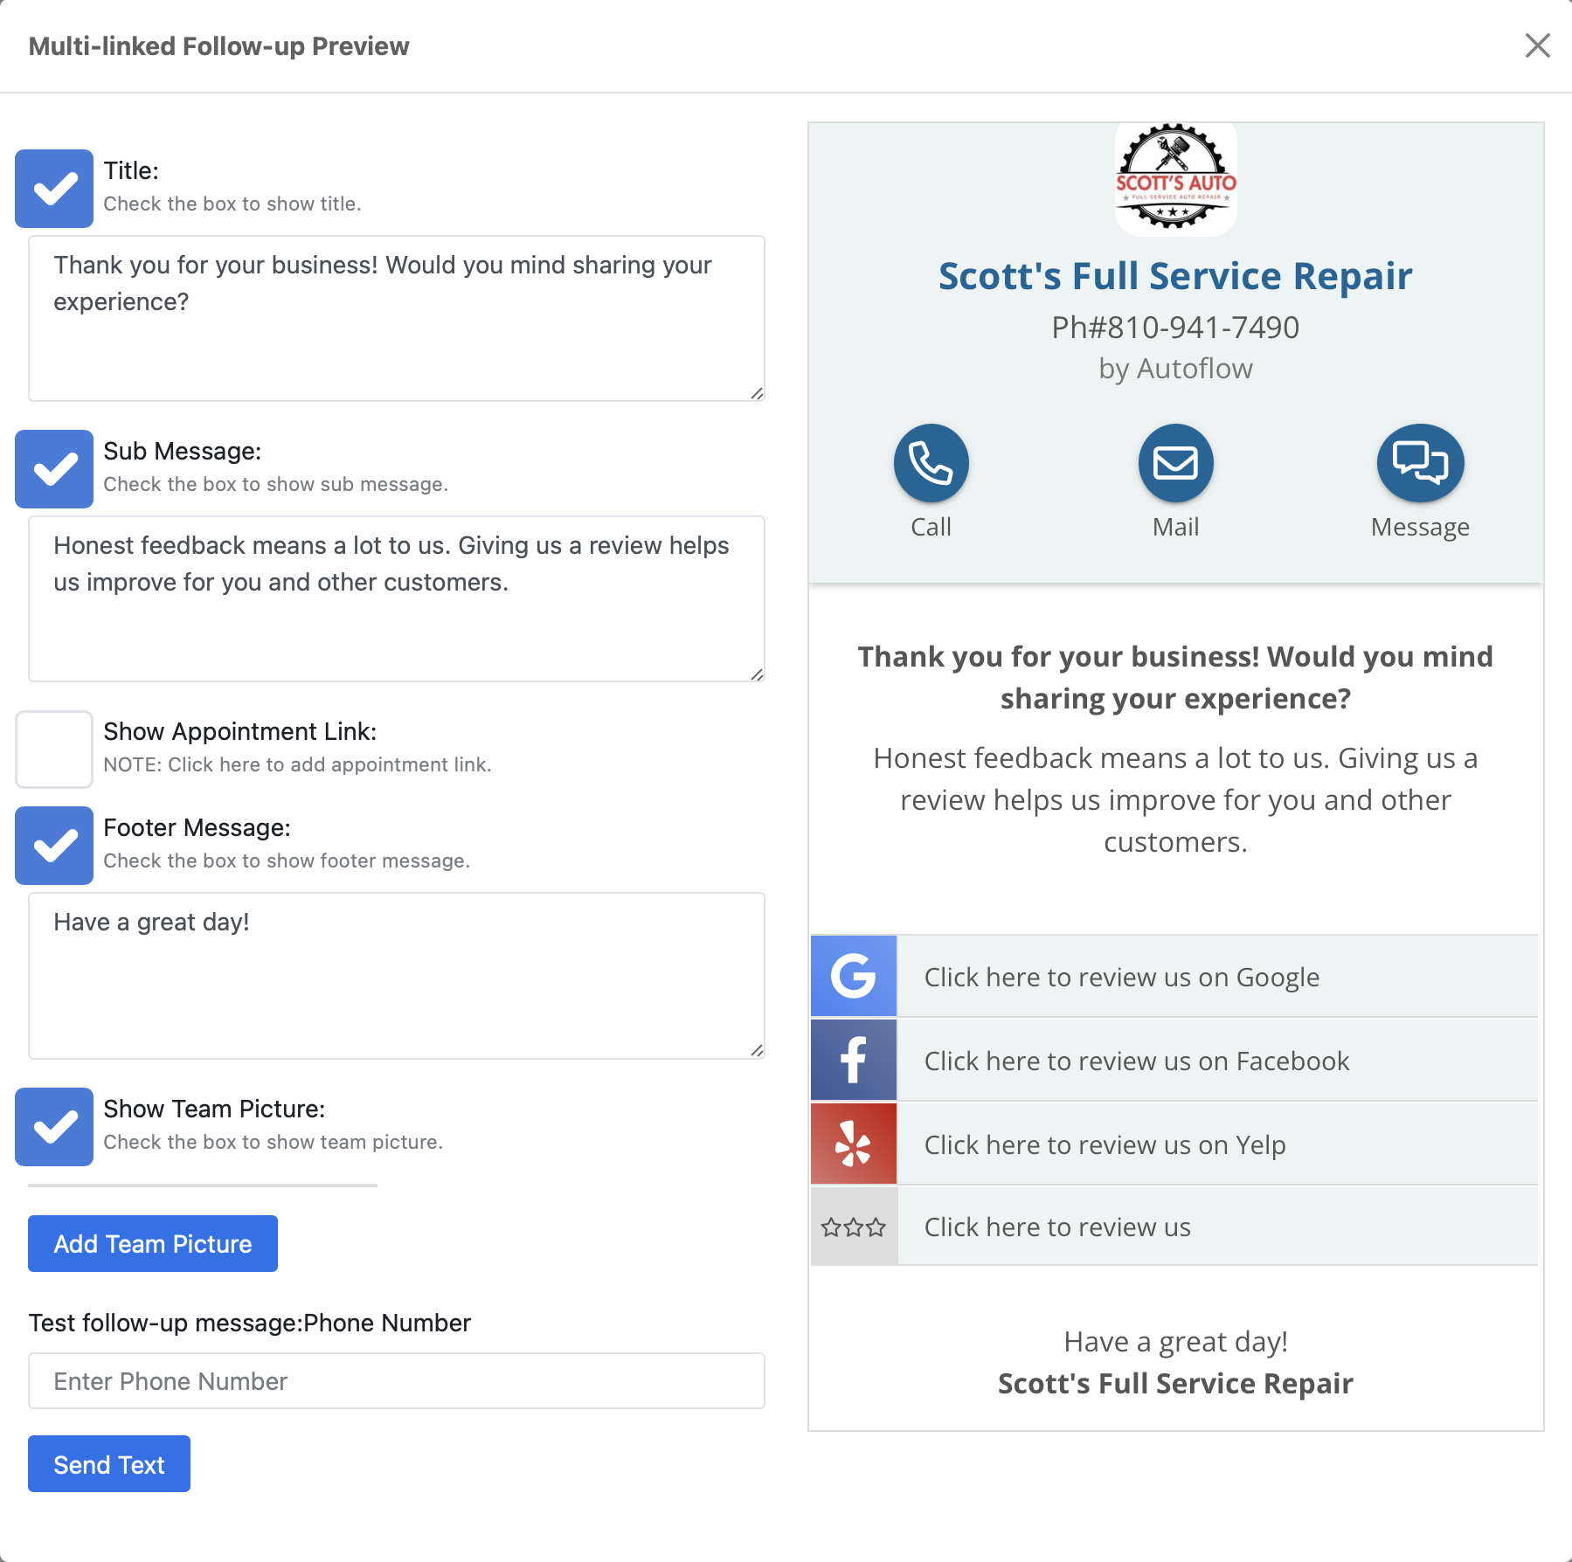Click the 'Check the box to show team picture.' hint

point(274,1142)
